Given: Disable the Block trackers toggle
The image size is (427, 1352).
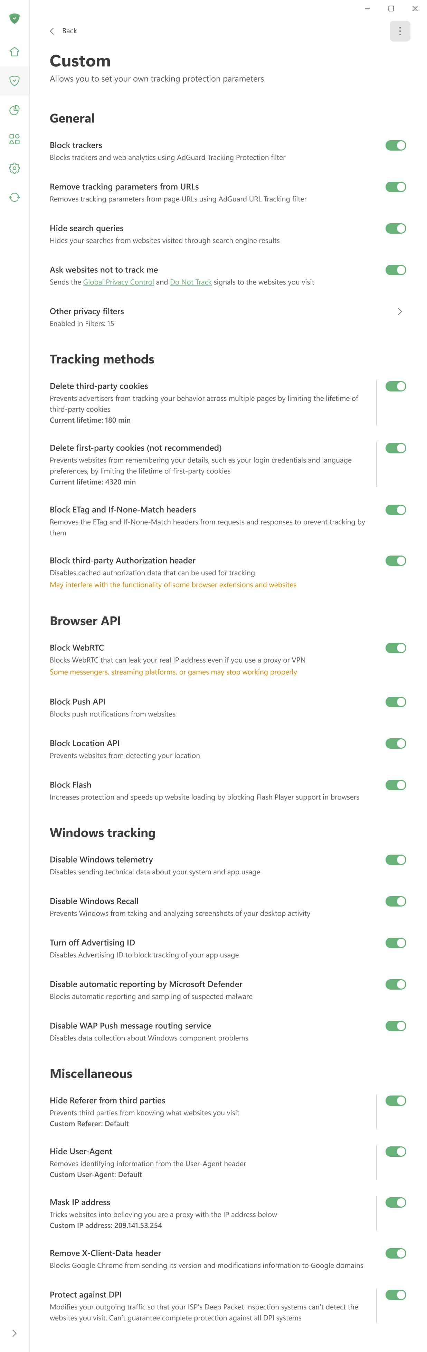Looking at the screenshot, I should click(x=396, y=145).
